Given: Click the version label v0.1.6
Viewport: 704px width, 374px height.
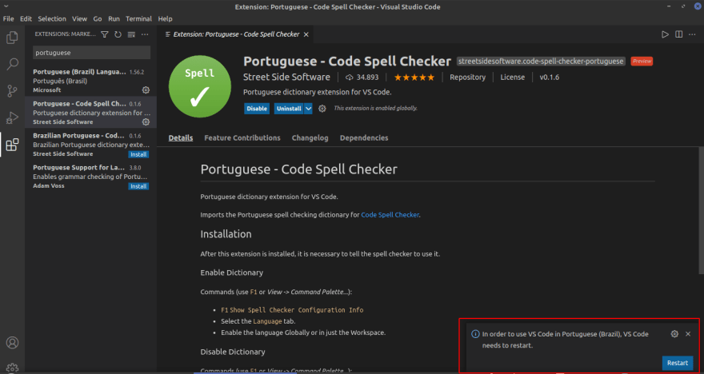Looking at the screenshot, I should pos(549,78).
